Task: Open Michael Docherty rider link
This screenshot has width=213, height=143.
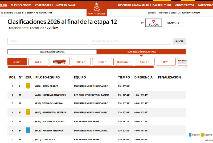Action: click(54, 121)
